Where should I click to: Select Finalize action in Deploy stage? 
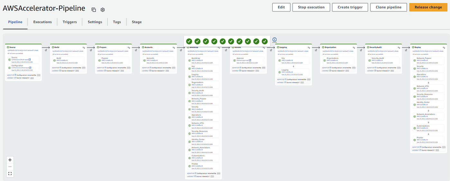tap(429, 139)
